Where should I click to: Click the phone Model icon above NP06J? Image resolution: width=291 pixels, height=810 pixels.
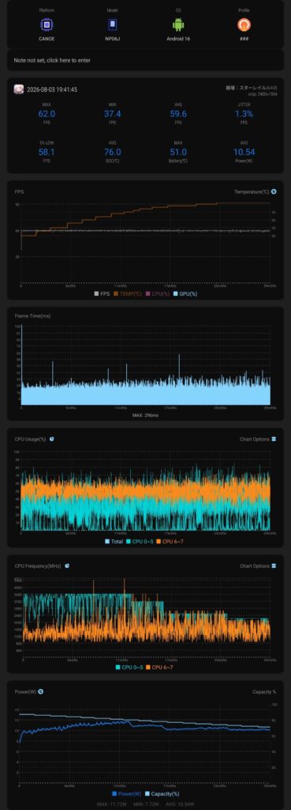(x=112, y=25)
